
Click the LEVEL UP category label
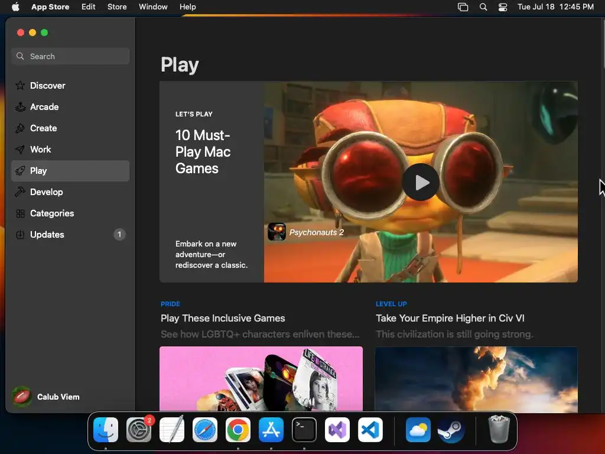click(391, 304)
